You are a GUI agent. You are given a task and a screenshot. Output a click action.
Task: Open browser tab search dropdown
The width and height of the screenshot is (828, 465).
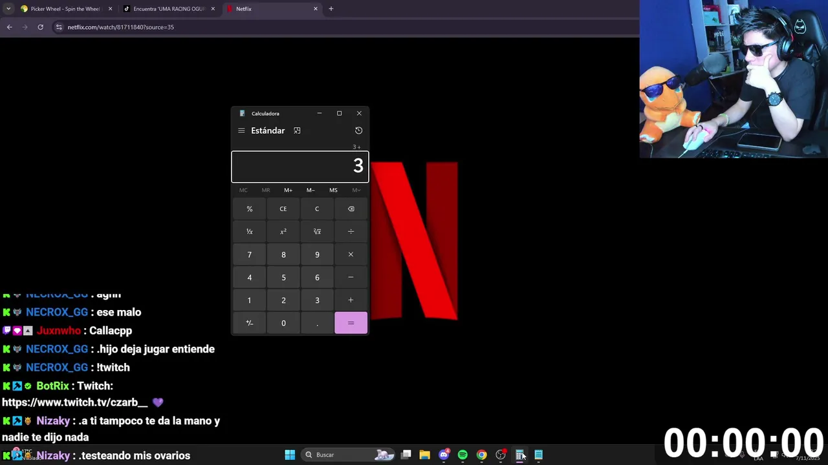tap(8, 9)
